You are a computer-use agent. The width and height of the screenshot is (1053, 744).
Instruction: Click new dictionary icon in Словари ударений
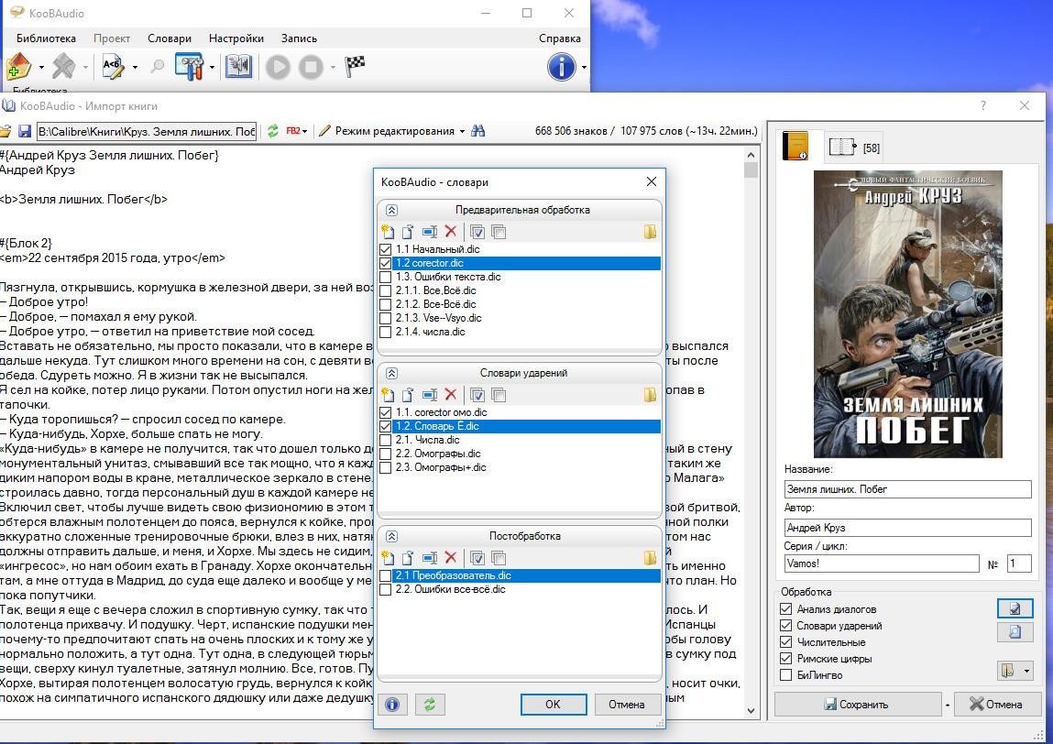point(388,395)
